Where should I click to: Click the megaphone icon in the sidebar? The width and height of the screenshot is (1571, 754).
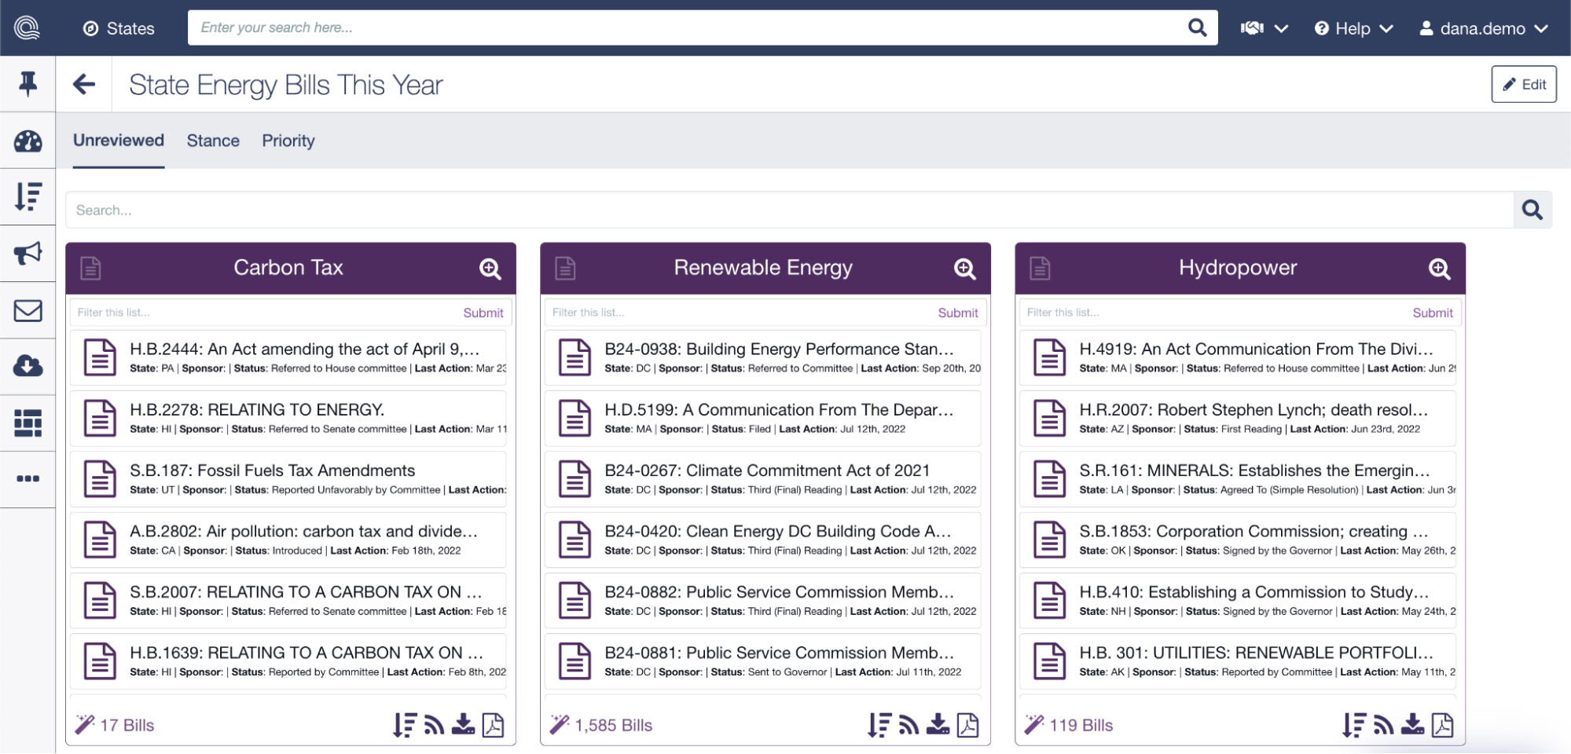tap(28, 254)
